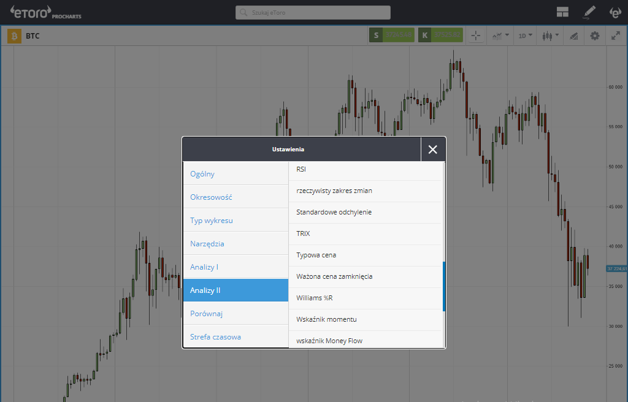Open the chart layout grid icon
Viewport: 628px width, 402px height.
tap(562, 12)
